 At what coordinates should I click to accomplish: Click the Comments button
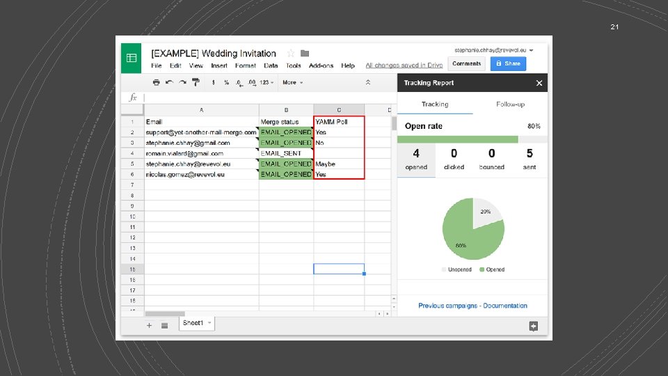(466, 63)
